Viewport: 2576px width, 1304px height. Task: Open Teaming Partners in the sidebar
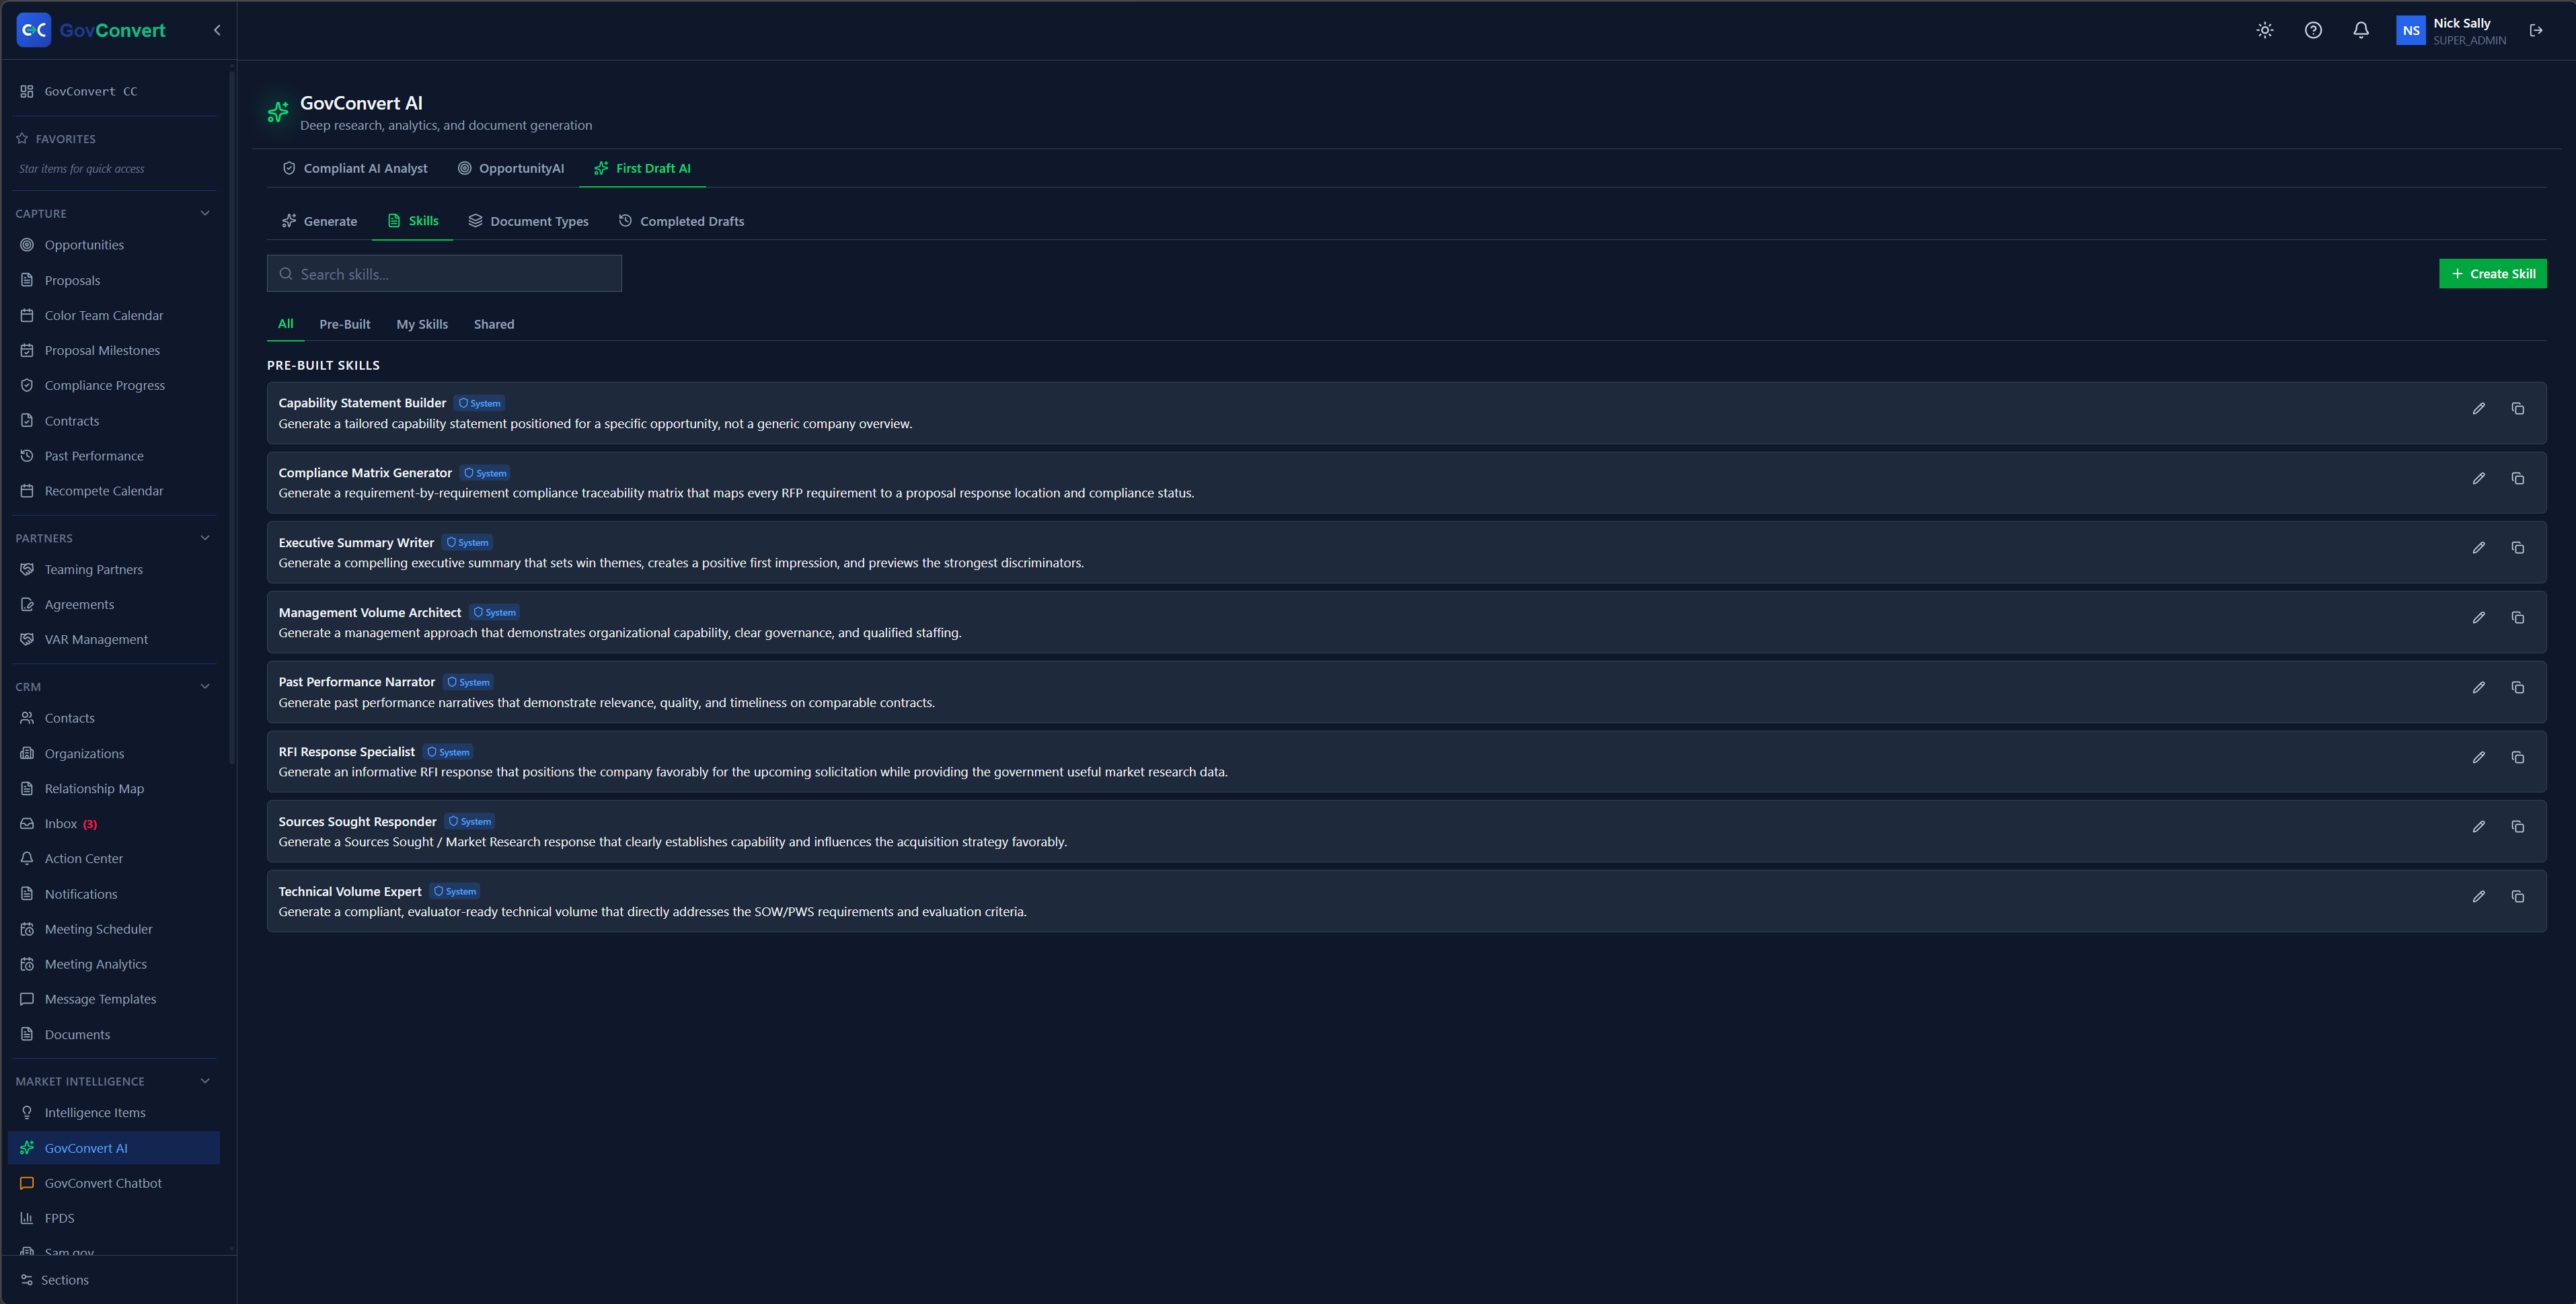114,569
